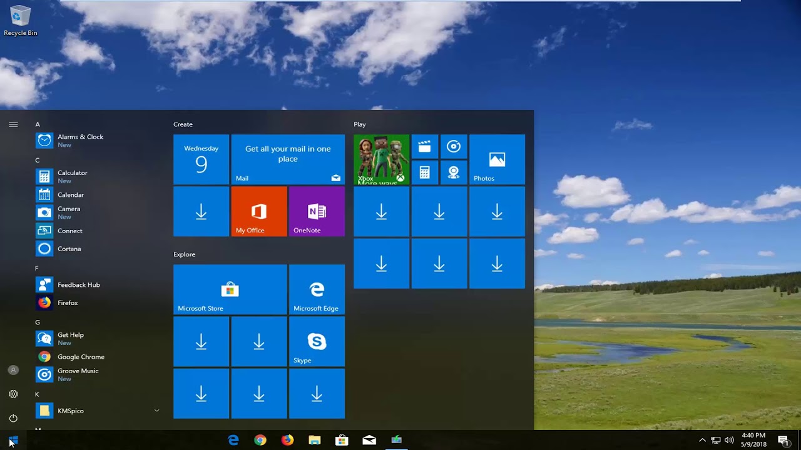This screenshot has height=450, width=801.
Task: Open Get Help app
Action: point(97,339)
